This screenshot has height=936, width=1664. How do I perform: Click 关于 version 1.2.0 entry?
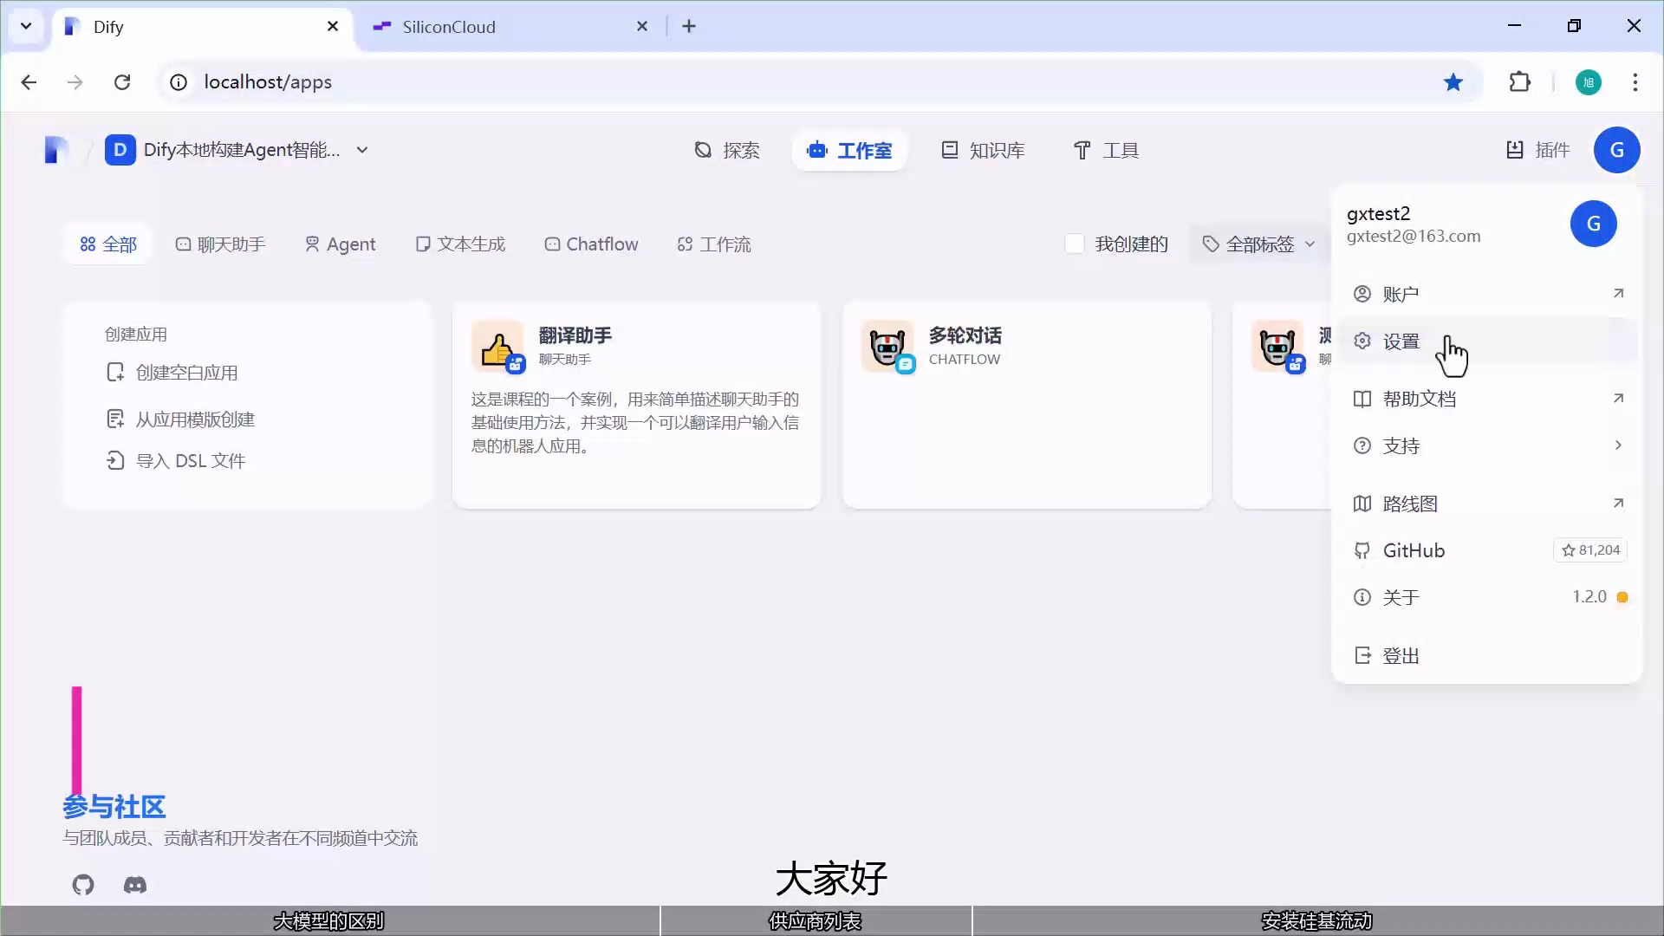click(1487, 597)
